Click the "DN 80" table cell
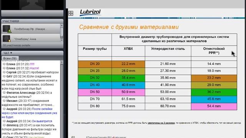The height and width of the screenshot is (138, 246). pos(95,106)
